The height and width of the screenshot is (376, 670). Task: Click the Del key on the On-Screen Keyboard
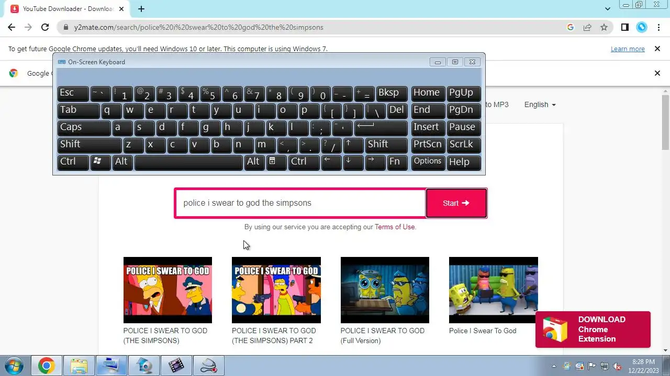397,111
